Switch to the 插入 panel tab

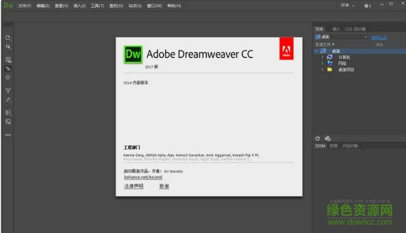pos(336,29)
